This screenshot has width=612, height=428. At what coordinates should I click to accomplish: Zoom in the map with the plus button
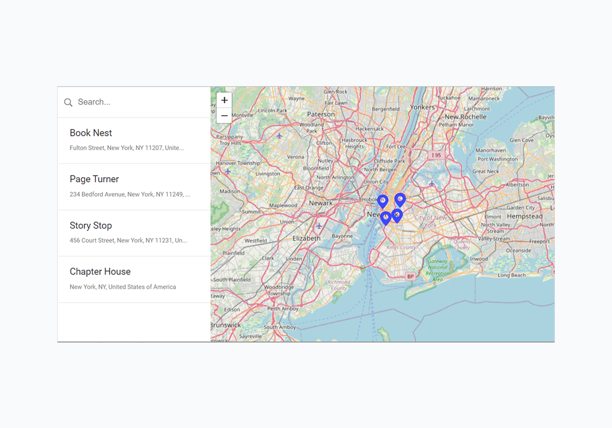[224, 100]
